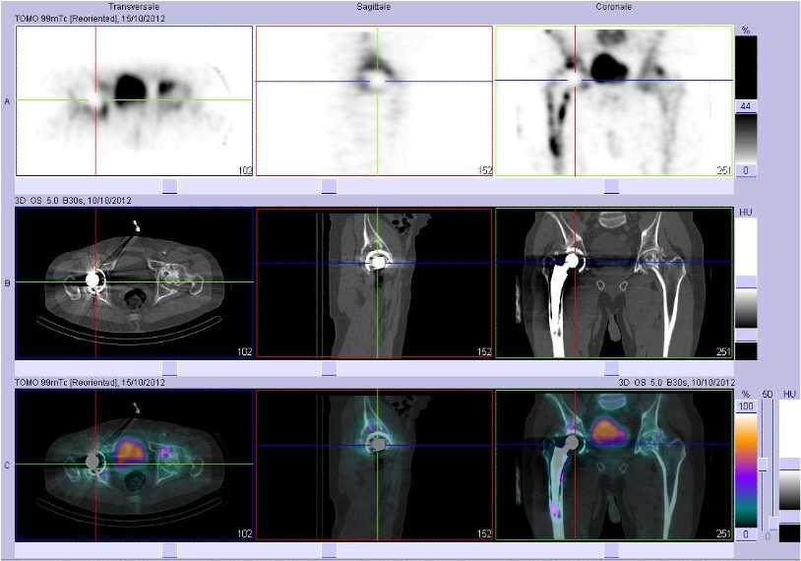Click the upper window handle on row C HU scale
The width and height of the screenshot is (801, 561).
pos(790,464)
